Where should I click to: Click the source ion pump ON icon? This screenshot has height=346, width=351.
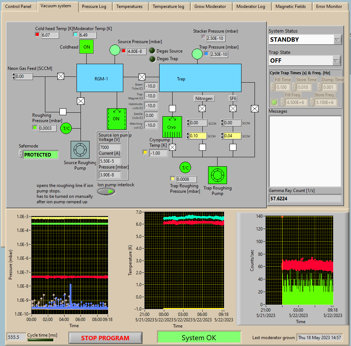point(116,119)
